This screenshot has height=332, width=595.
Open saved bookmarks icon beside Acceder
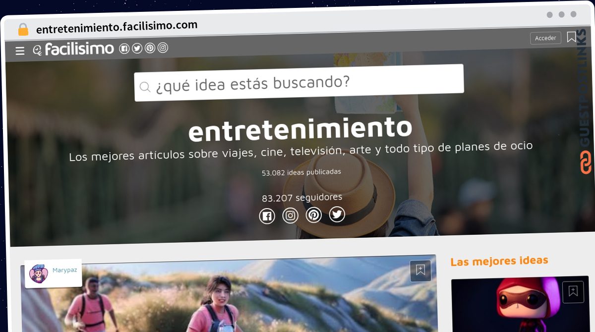572,37
